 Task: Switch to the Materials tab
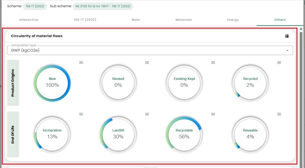[x=183, y=20]
